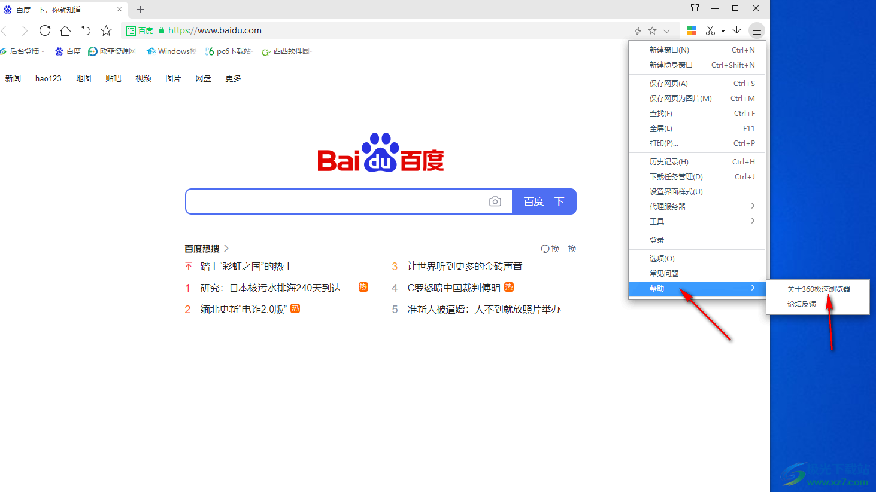Click the browser back arrow
The height and width of the screenshot is (492, 876).
pos(4,30)
